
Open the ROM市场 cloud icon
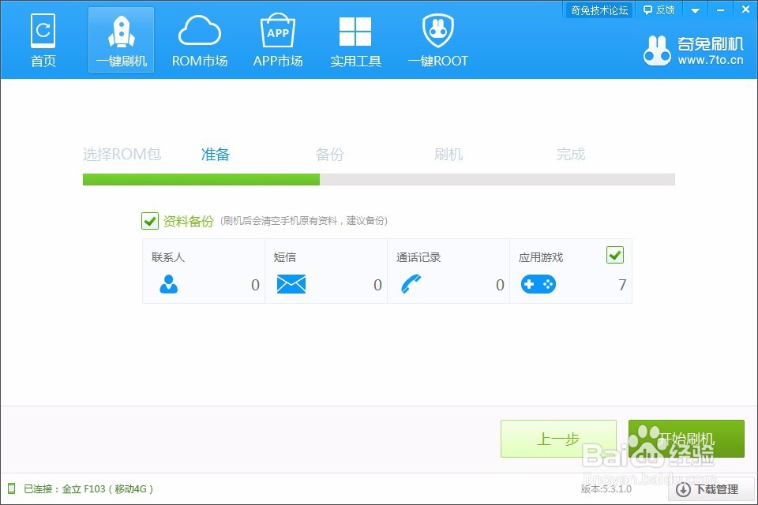click(x=199, y=30)
